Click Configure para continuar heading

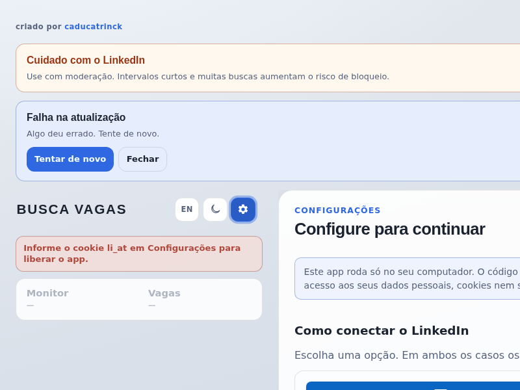click(389, 229)
